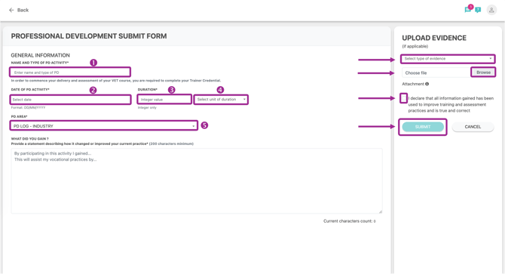The width and height of the screenshot is (505, 274).
Task: Open the PD Area dropdown showing PD LOG - INDUSTRY
Action: (104, 126)
